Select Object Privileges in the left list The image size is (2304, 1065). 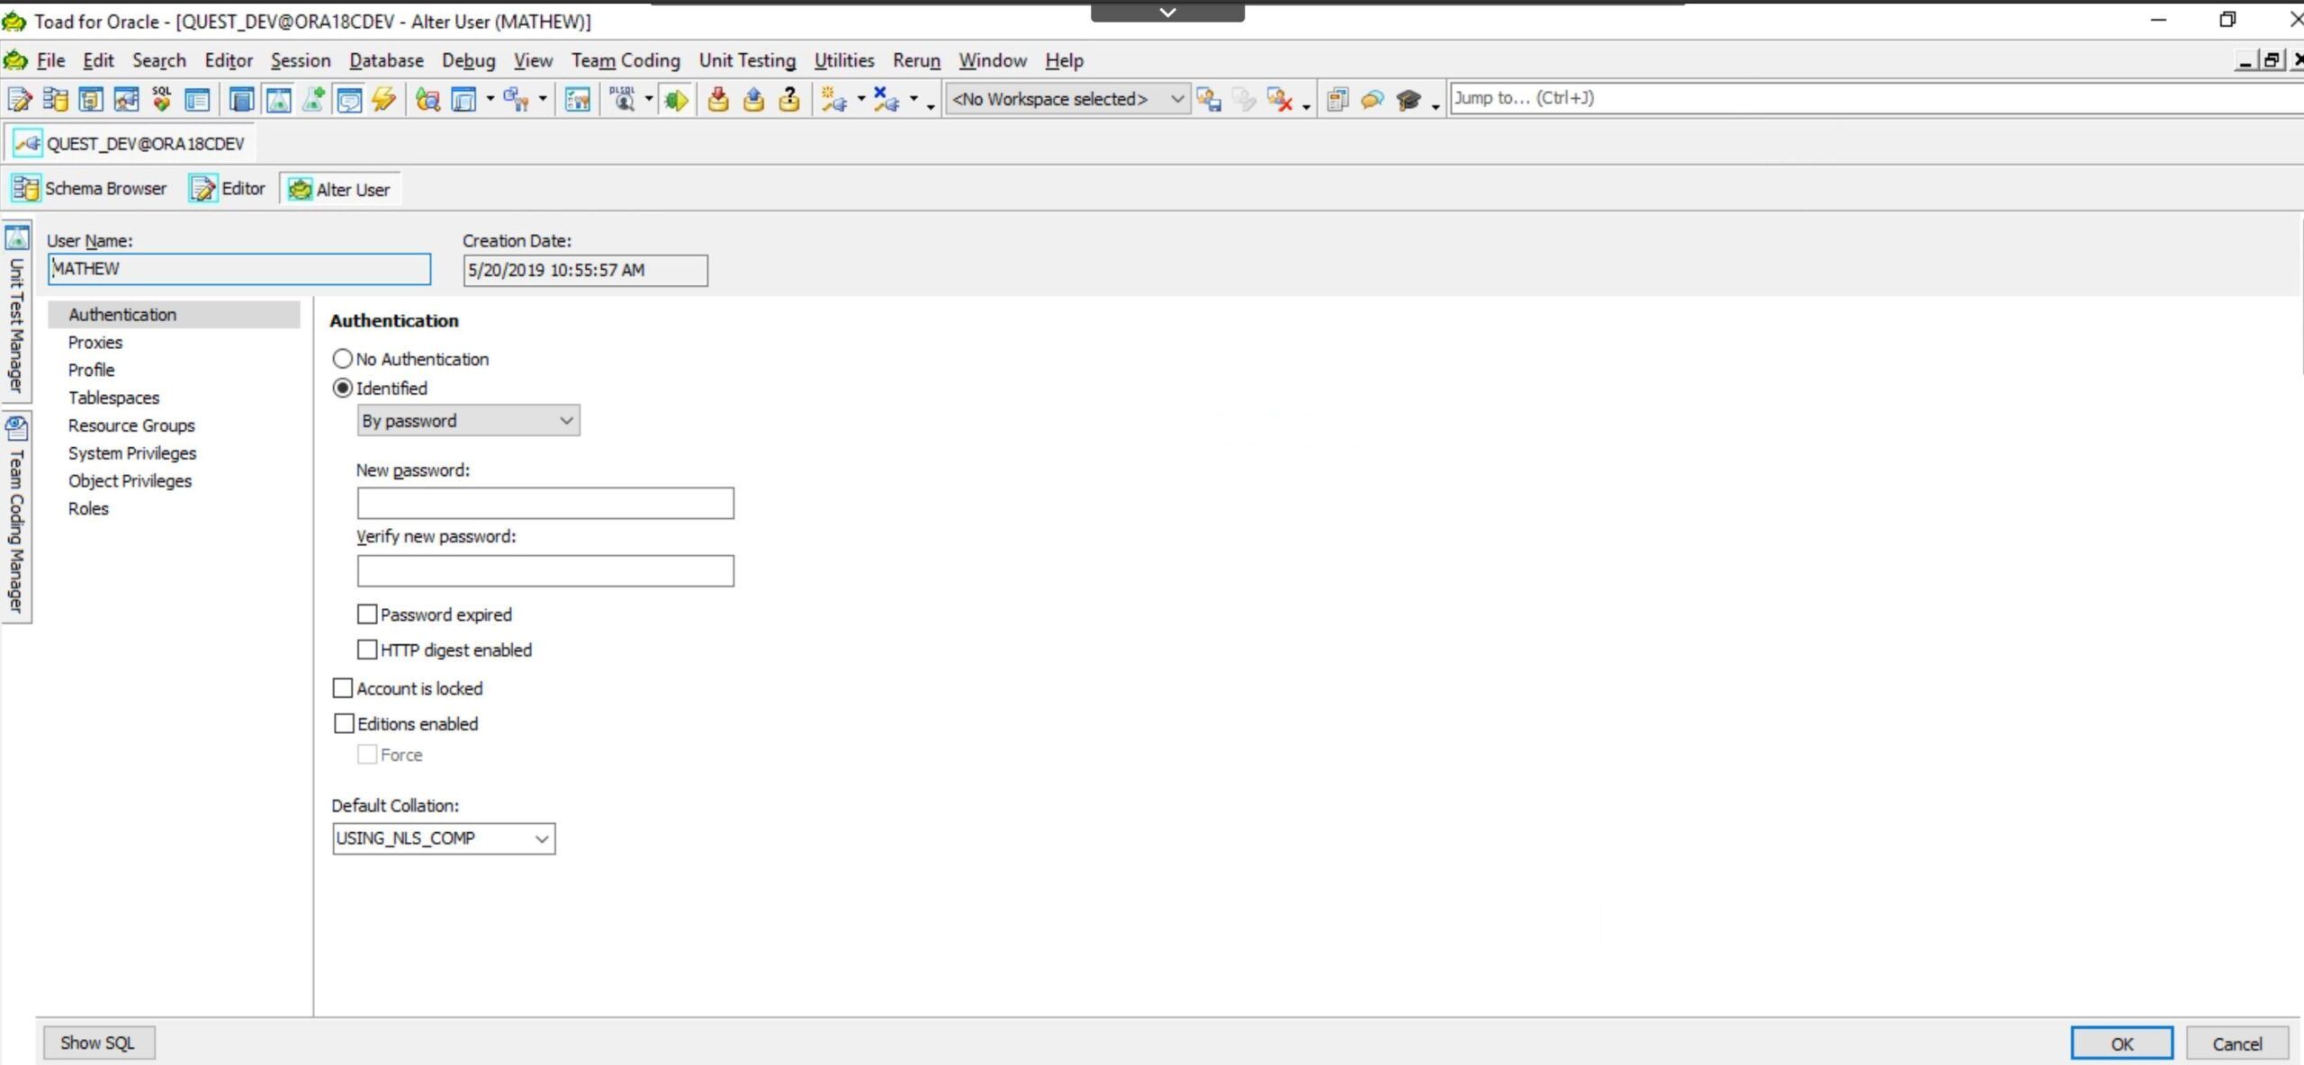130,481
